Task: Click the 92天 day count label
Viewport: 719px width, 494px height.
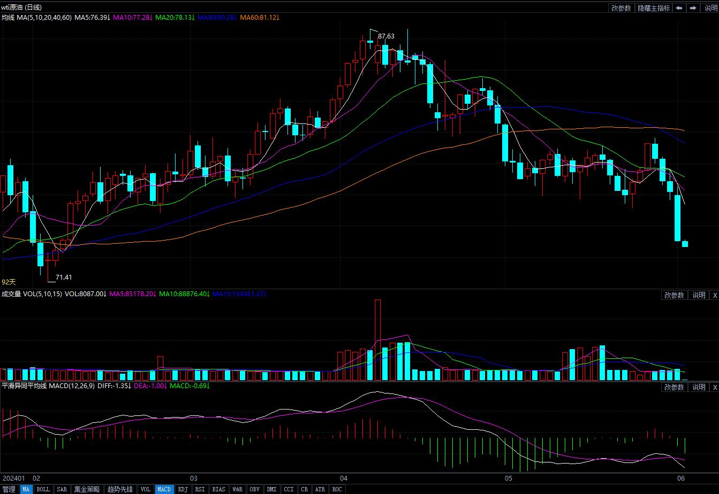Action: [9, 282]
